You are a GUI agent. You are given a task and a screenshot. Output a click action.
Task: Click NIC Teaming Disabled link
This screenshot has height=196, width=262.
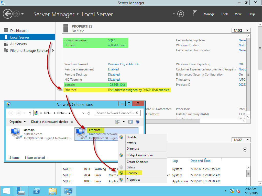click(114, 80)
